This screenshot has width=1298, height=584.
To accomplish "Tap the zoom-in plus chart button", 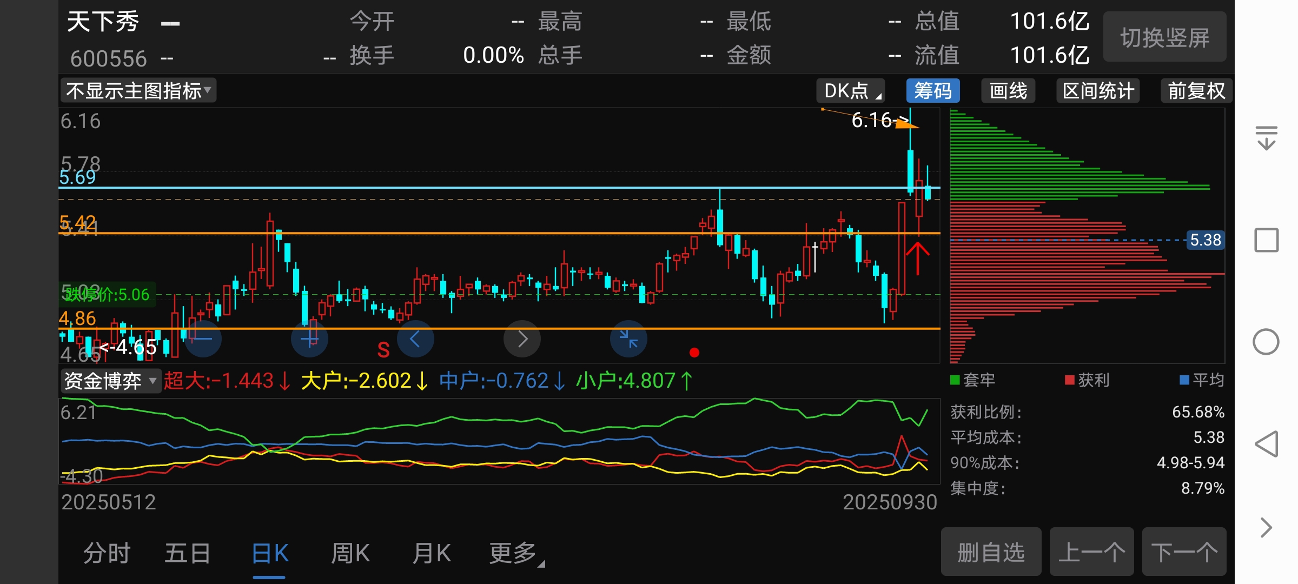I will pos(309,339).
